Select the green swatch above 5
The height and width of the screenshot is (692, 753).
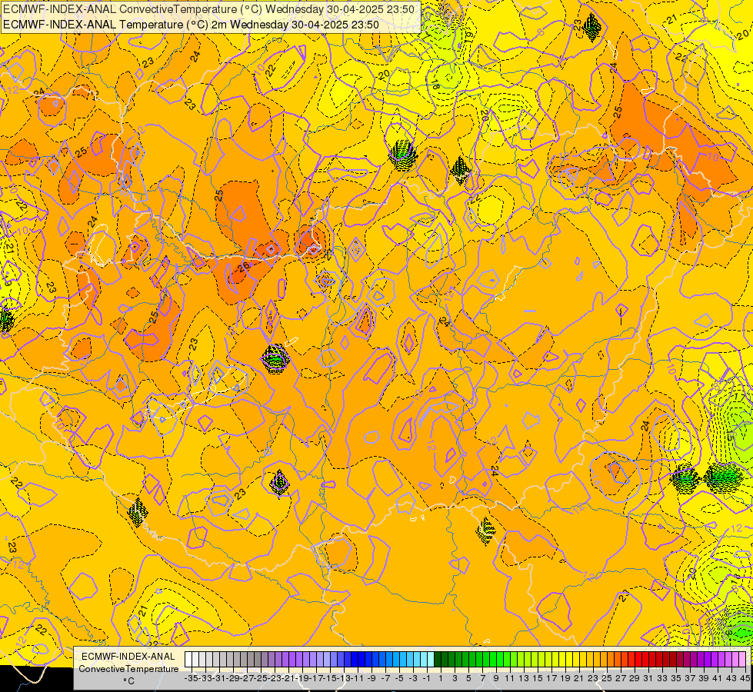click(466, 660)
